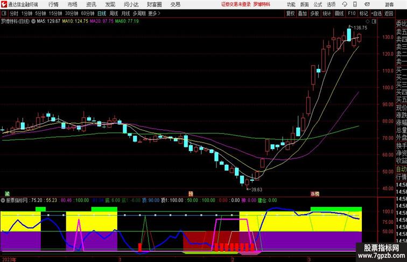The height and width of the screenshot is (262, 407).
Task: Click the 游客 user account label
Action: point(389,4)
